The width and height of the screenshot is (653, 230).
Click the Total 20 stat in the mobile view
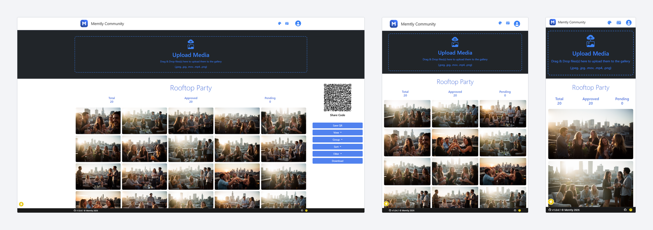[559, 101]
